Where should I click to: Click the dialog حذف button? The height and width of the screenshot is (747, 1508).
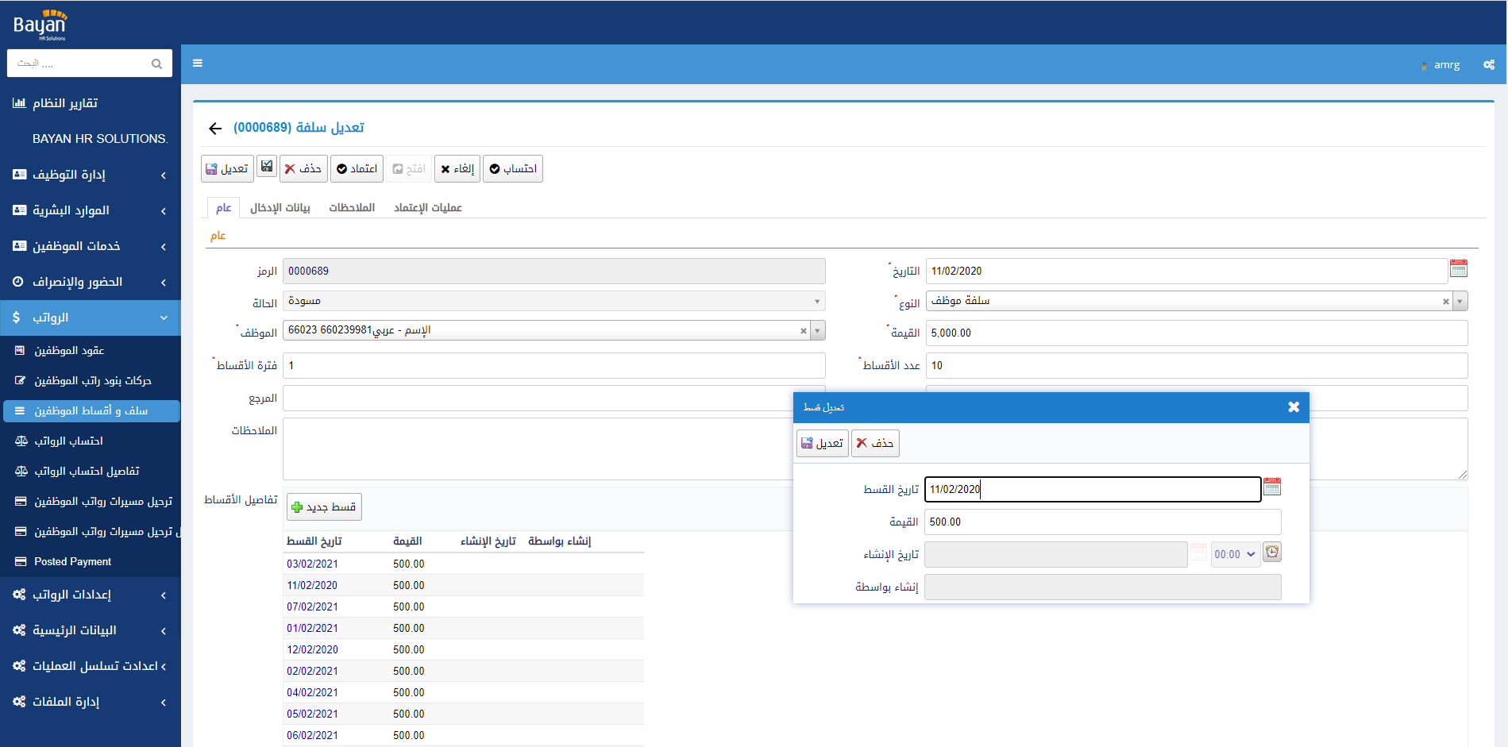(875, 443)
